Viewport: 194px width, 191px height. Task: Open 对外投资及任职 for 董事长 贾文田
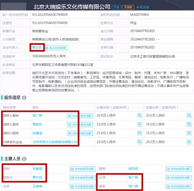click(83, 178)
